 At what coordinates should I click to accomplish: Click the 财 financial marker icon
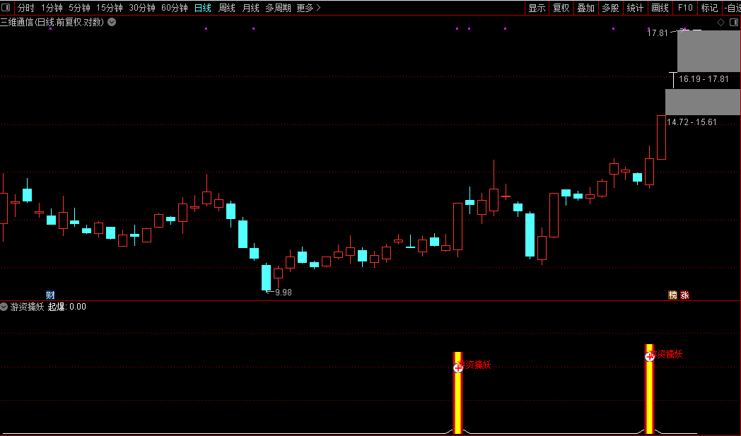pyautogui.click(x=51, y=295)
